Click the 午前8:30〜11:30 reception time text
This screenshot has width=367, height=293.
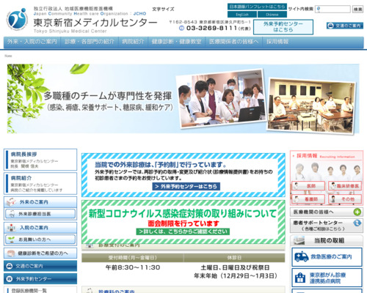tap(133, 267)
